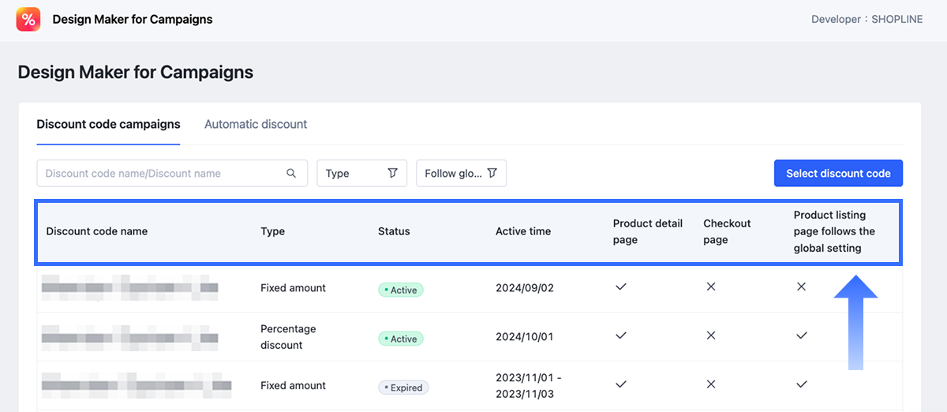
Task: Click the Active badge in Fixed amount row
Action: pos(401,290)
